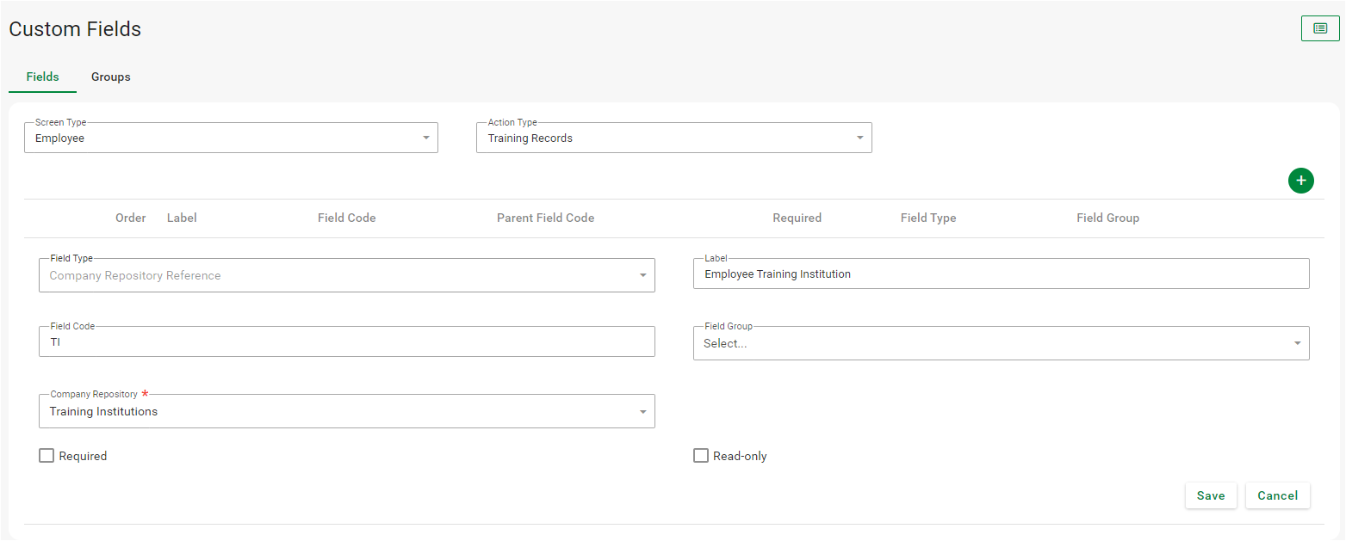The height and width of the screenshot is (541, 1346).
Task: Open the Field Group Select dropdown
Action: coord(1001,343)
